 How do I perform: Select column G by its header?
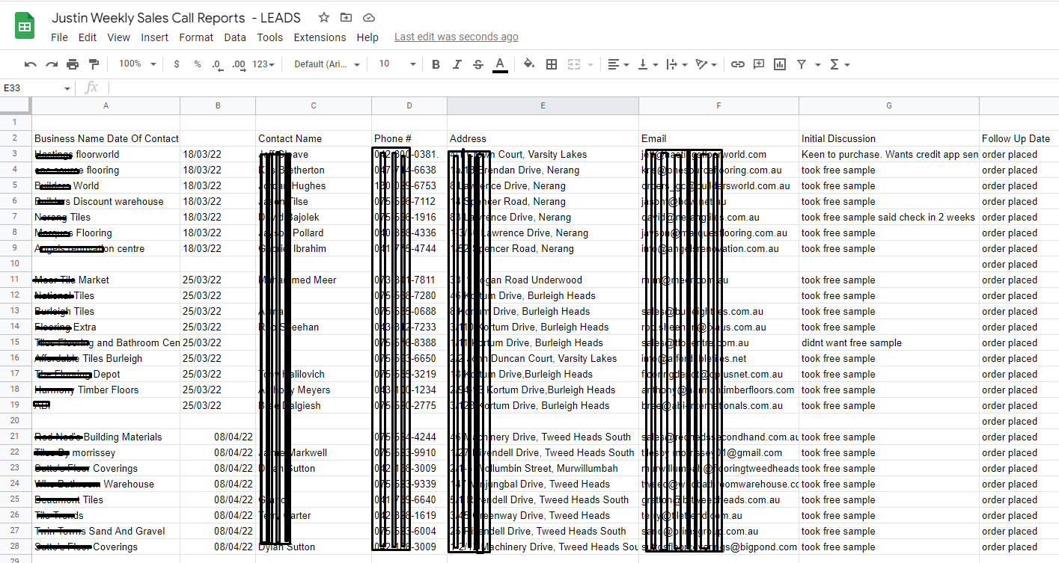click(x=889, y=106)
